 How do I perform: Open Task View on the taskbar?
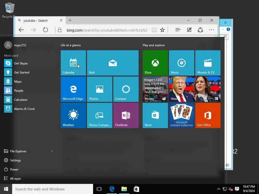[99, 189]
